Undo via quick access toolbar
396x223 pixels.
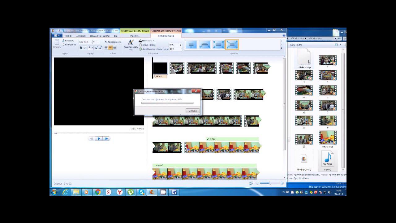click(x=63, y=30)
